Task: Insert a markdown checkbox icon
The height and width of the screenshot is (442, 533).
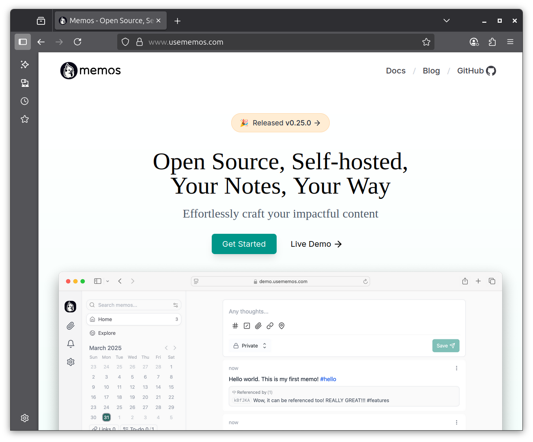Action: (x=247, y=326)
